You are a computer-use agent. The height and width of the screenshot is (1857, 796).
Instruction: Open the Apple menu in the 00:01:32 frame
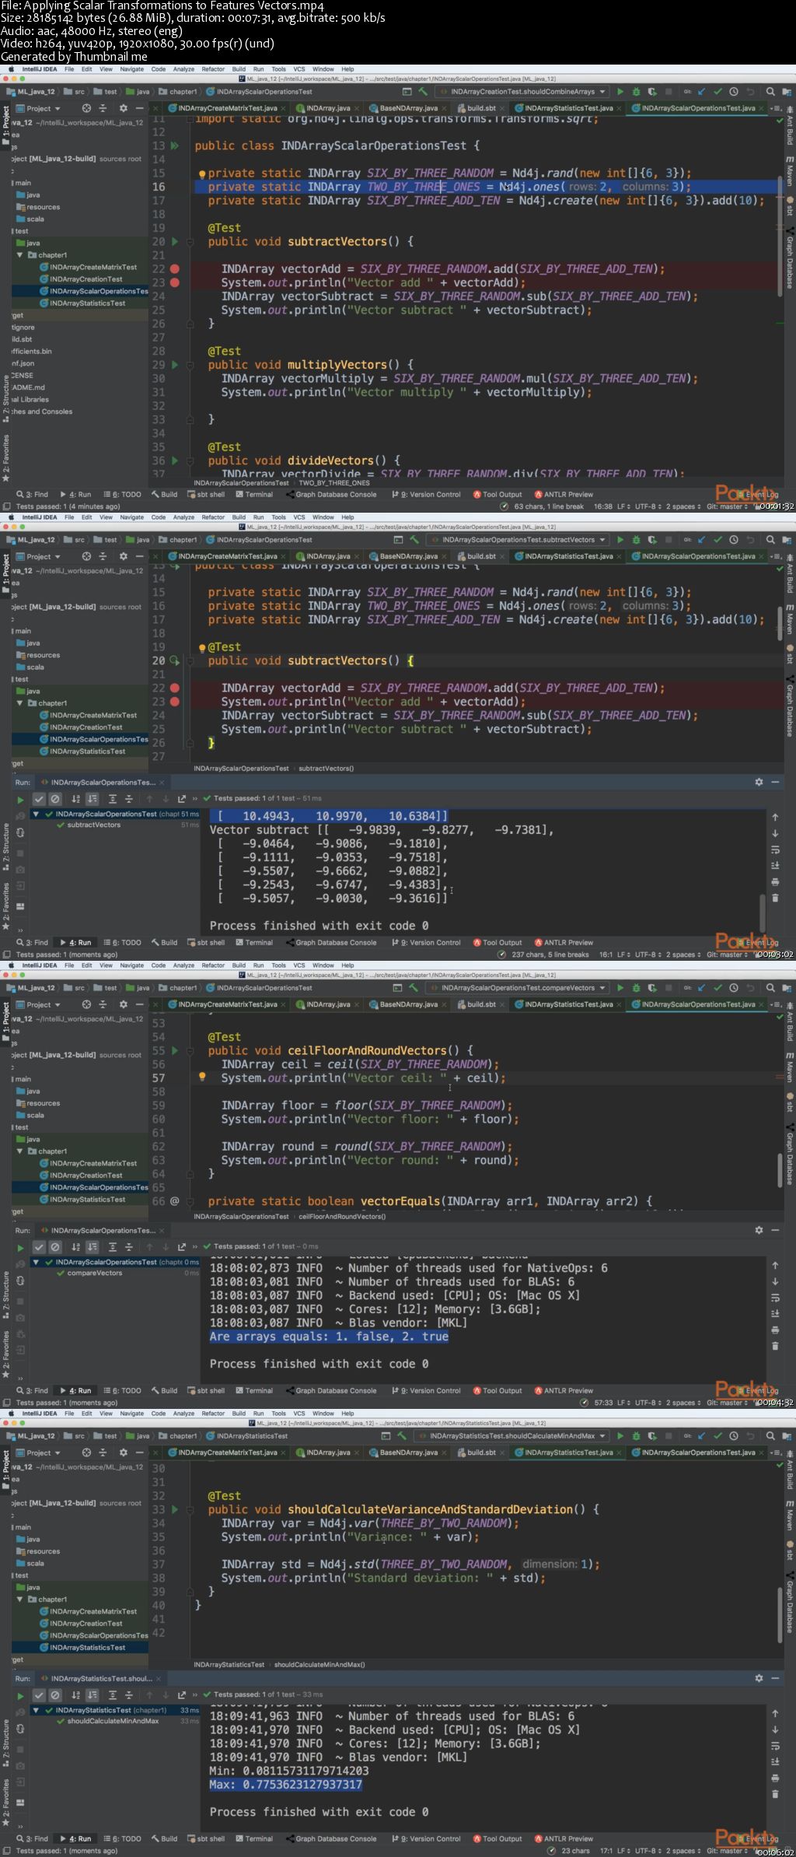tap(12, 69)
